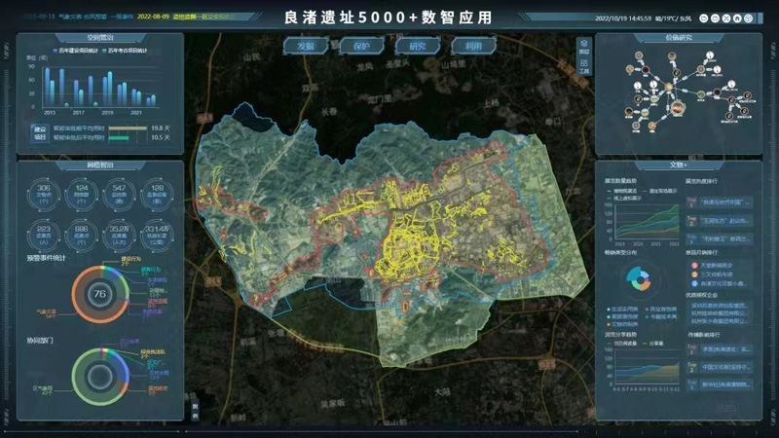Expand the 文物+ panel header
Screen dimensions: 779x438
click(x=678, y=165)
